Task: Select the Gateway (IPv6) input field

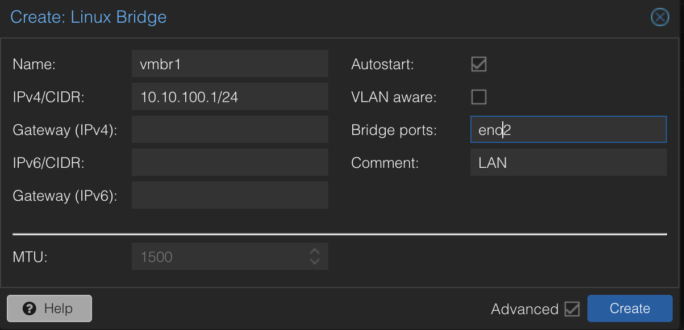Action: pos(230,195)
